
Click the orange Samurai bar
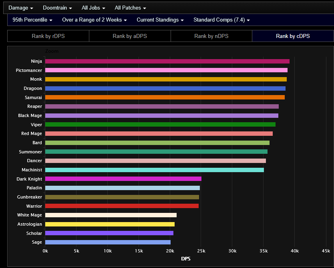165,97
